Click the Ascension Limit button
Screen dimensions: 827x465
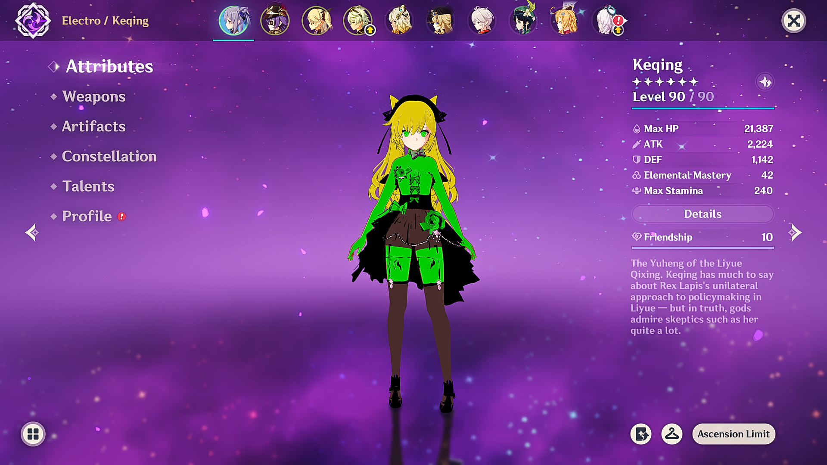[x=734, y=434]
